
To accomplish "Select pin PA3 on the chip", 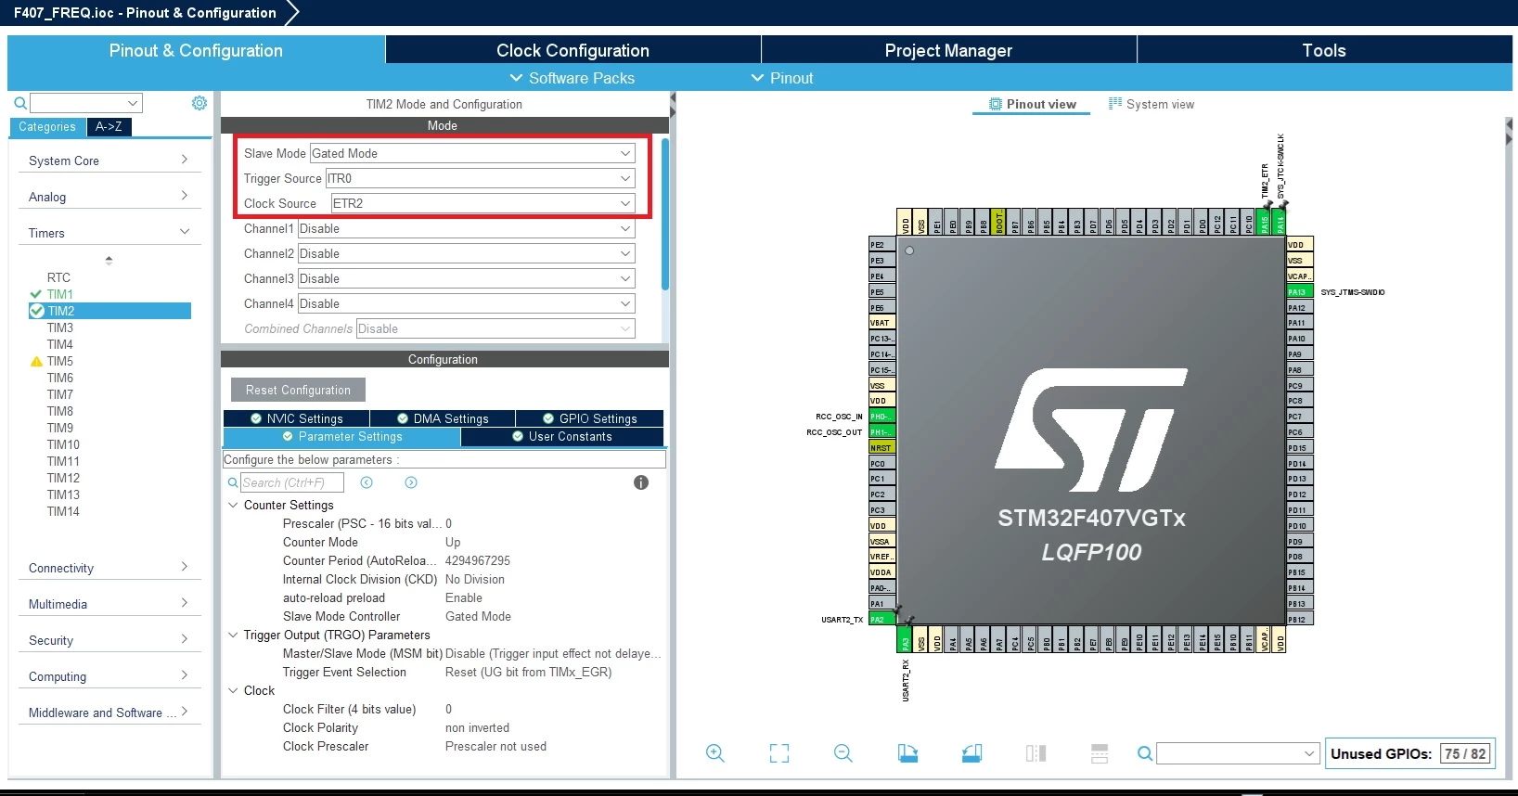I will (906, 639).
